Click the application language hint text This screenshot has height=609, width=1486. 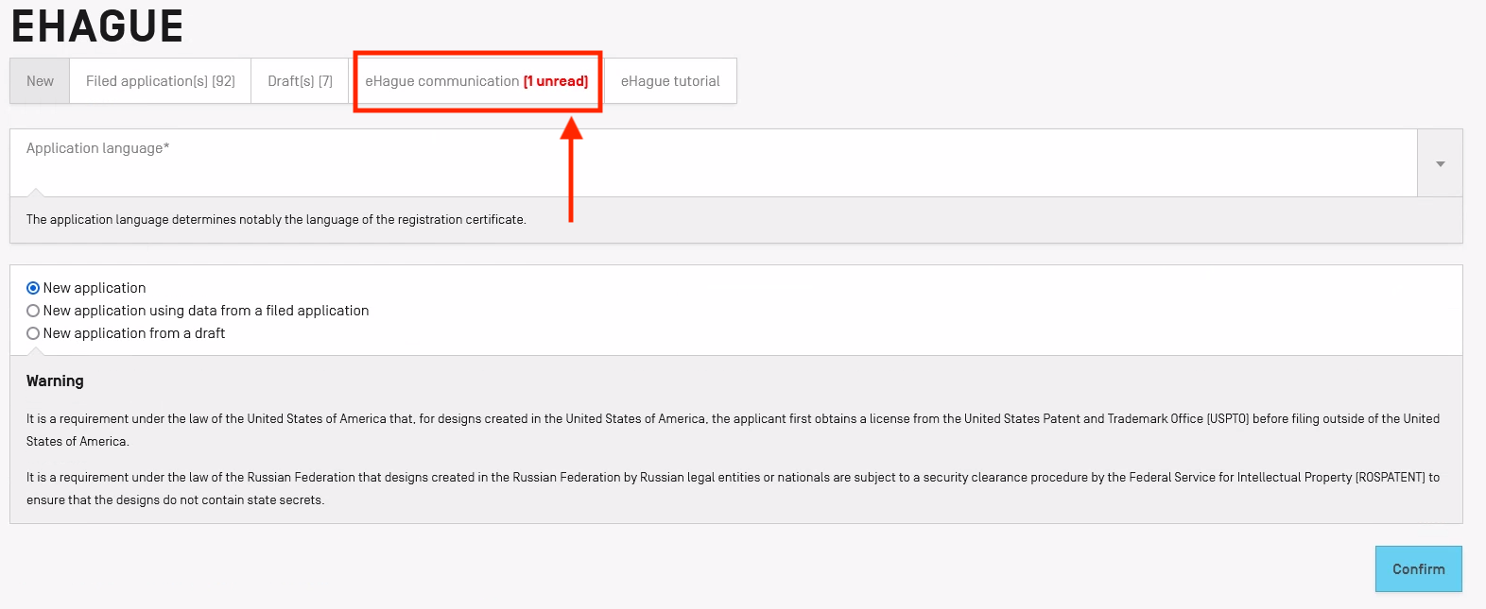click(276, 220)
